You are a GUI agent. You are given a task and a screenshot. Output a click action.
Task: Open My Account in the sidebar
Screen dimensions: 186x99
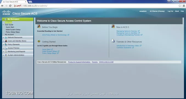[9, 35]
